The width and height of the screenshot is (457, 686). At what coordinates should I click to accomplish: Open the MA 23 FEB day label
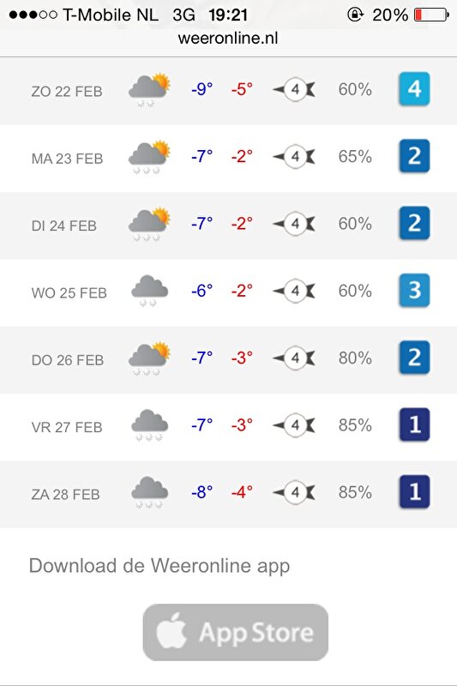tap(67, 159)
